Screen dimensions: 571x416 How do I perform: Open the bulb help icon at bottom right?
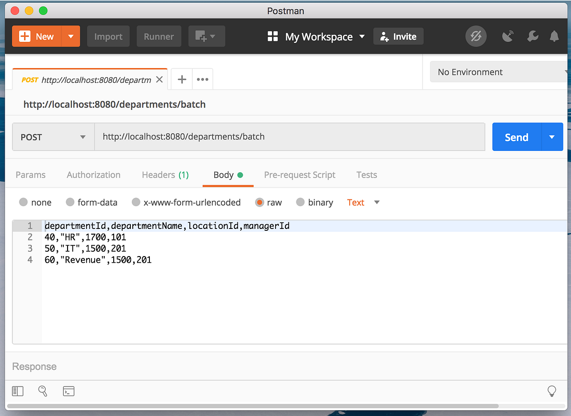[552, 391]
